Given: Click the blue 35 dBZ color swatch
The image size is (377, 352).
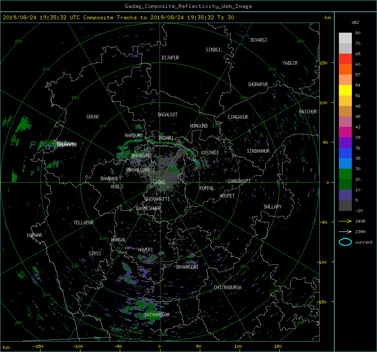Looking at the screenshot, I should 345,153.
